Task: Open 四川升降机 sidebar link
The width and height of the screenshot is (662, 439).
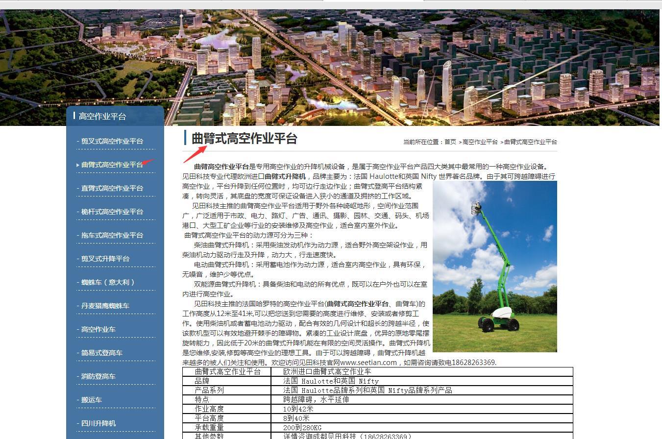Action: click(x=98, y=423)
